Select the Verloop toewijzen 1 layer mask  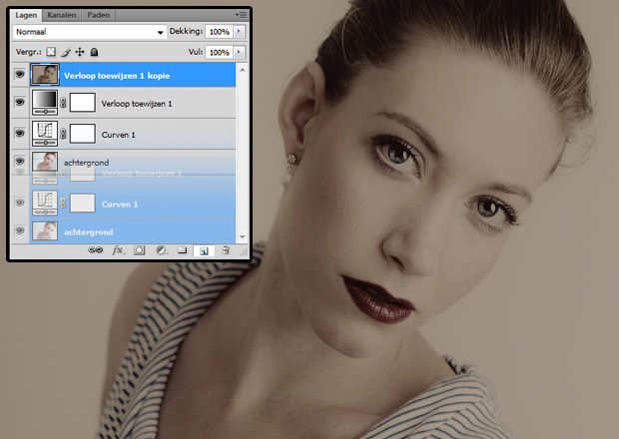(x=83, y=103)
